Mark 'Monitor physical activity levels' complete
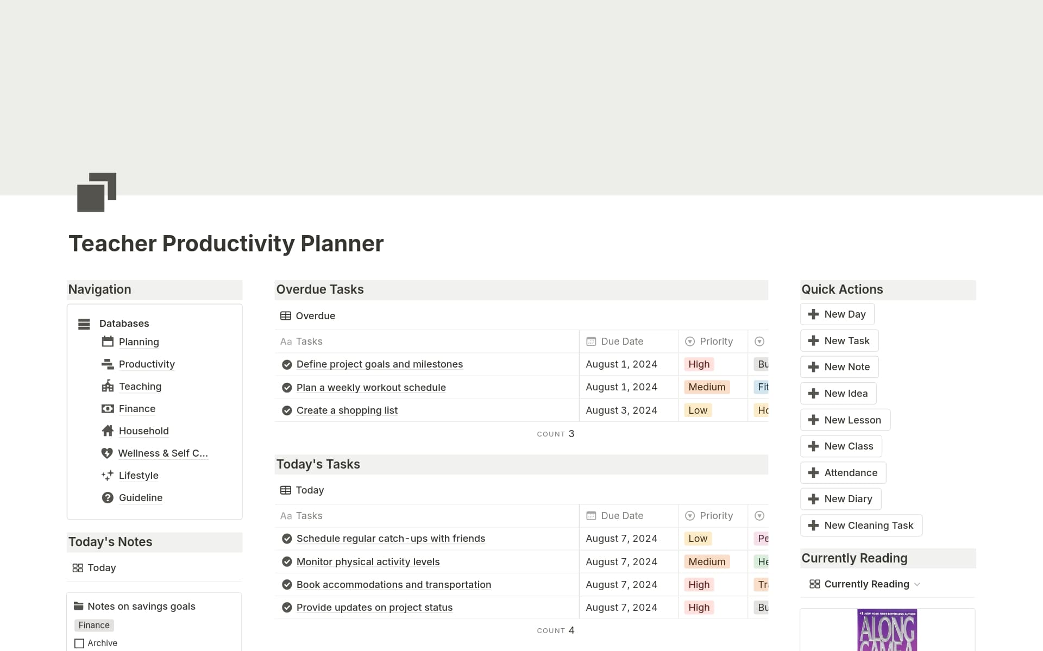This screenshot has width=1043, height=651. click(x=287, y=561)
